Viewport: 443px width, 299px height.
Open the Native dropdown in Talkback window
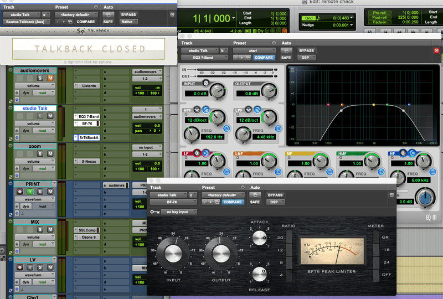pos(128,22)
